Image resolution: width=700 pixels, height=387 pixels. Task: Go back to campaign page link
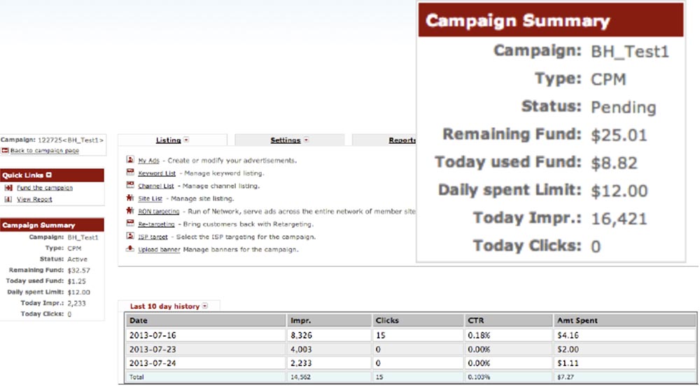pyautogui.click(x=45, y=151)
